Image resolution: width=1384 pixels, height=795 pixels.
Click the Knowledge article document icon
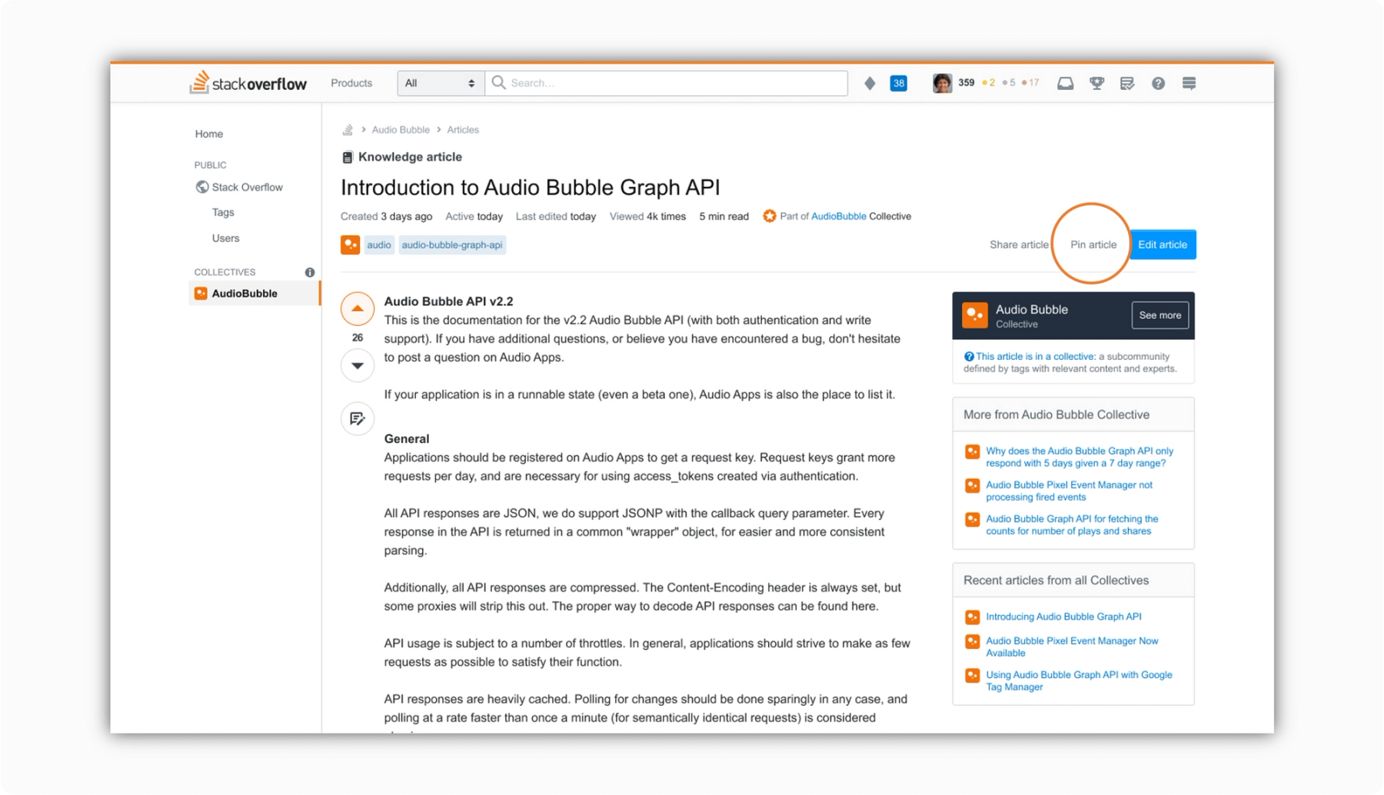pos(348,157)
